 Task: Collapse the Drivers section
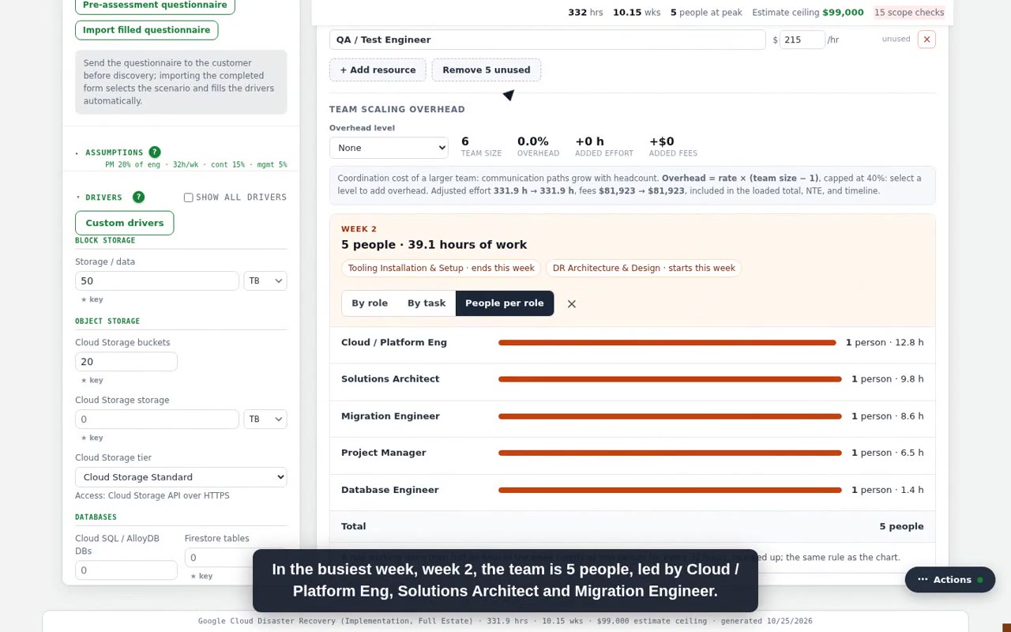click(99, 197)
